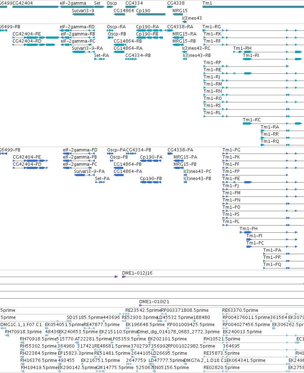Viewport: 304px width, 373px height.
Task: Select the l(3)neo43 gene label
Action: click(x=192, y=18)
